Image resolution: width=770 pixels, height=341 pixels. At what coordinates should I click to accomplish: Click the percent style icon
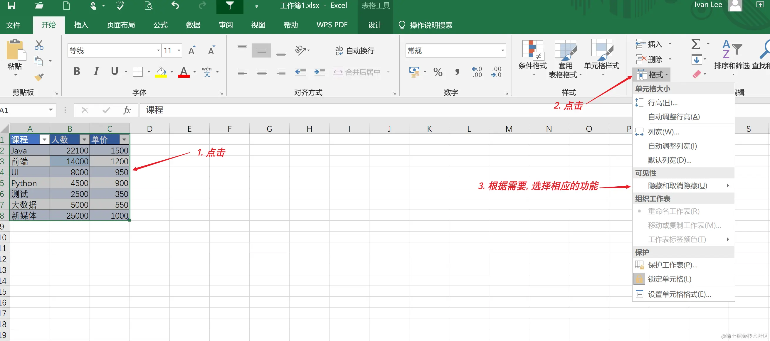pyautogui.click(x=438, y=72)
